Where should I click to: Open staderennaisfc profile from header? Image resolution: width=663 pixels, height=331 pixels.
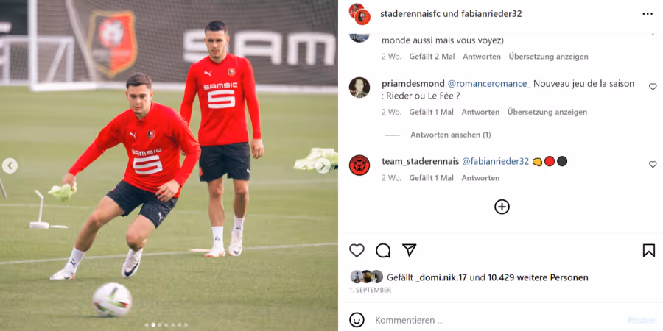coord(410,13)
